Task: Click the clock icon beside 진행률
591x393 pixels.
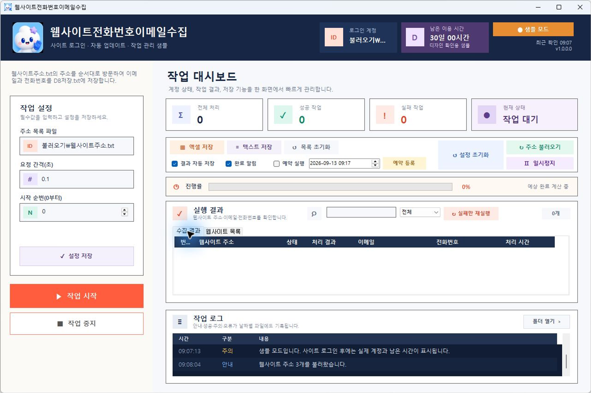Action: click(176, 187)
